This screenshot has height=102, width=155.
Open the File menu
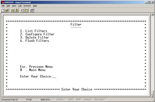point(3,6)
